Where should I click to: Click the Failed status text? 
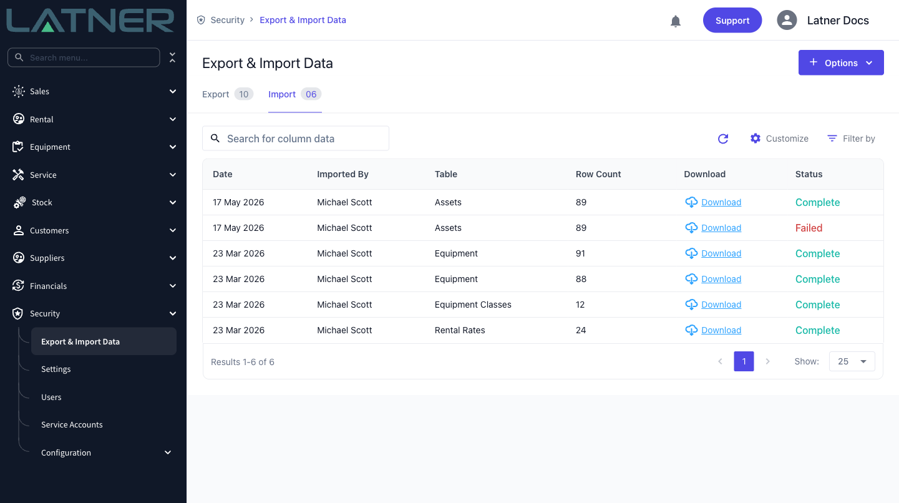[809, 228]
